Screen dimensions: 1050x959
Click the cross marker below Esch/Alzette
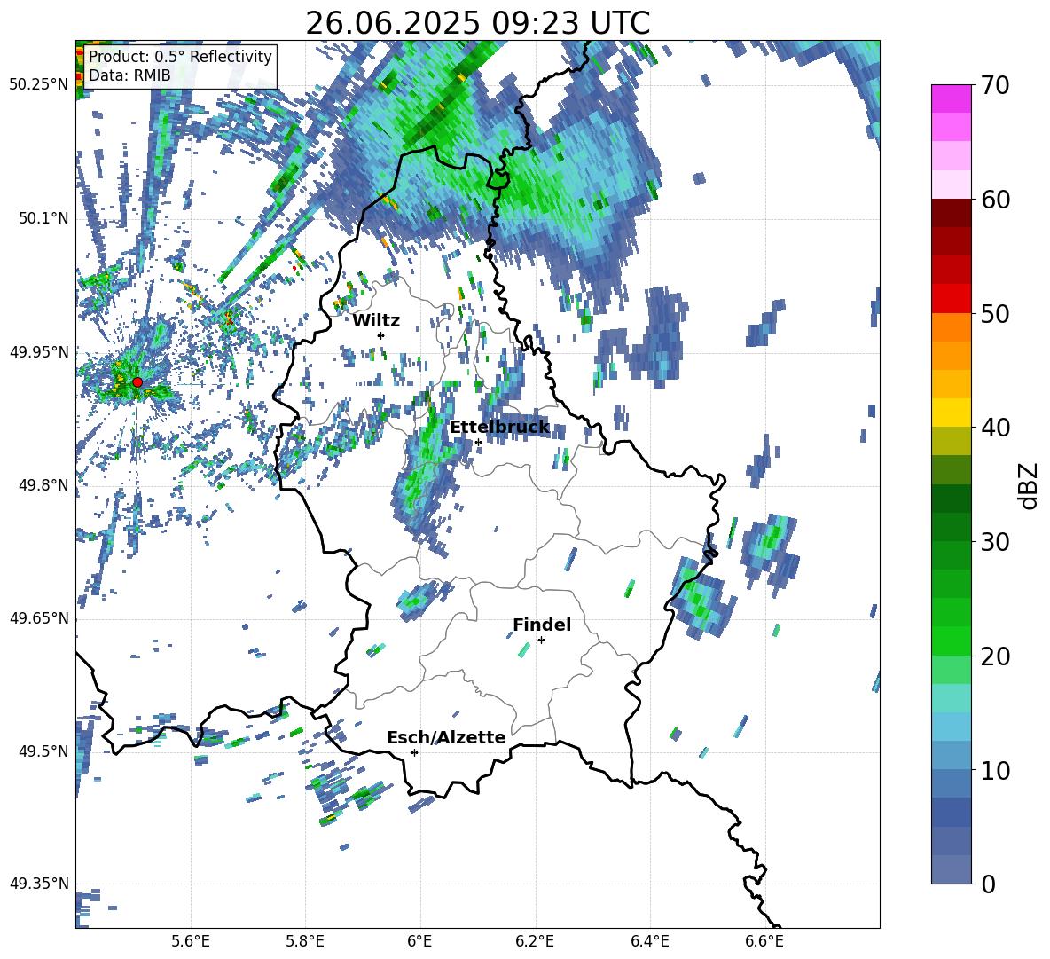point(414,752)
